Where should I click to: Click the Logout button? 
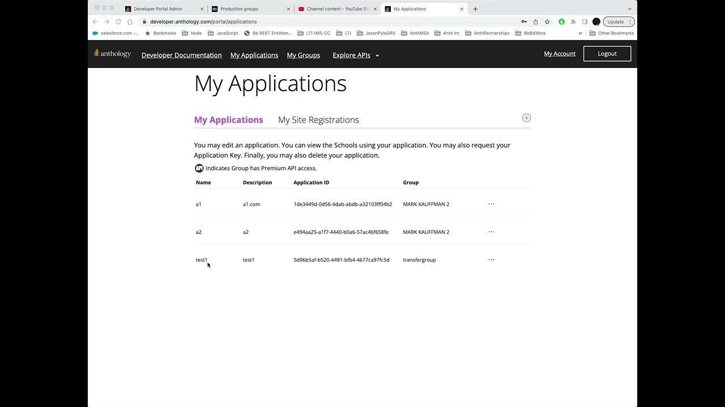(607, 54)
